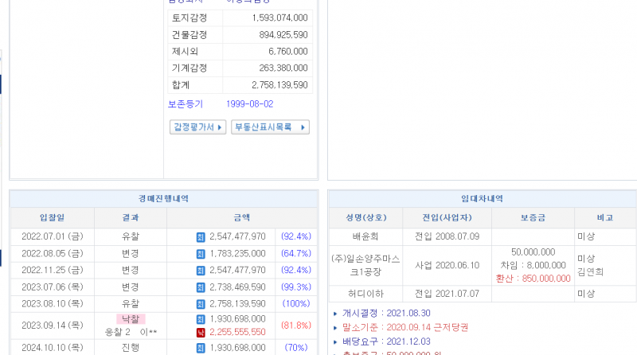Click the minimum price icon beside 2,758,139,590
Screen dimensions: 637x355
pyautogui.click(x=201, y=303)
